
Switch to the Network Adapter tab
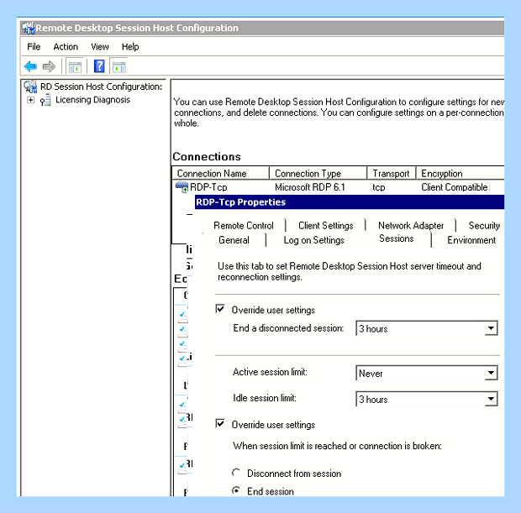[x=411, y=226]
